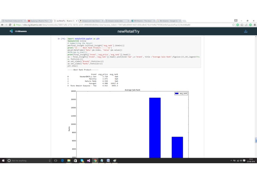Click the Best Rank Product output text
The width and height of the screenshot is (257, 182).
pos(83,70)
